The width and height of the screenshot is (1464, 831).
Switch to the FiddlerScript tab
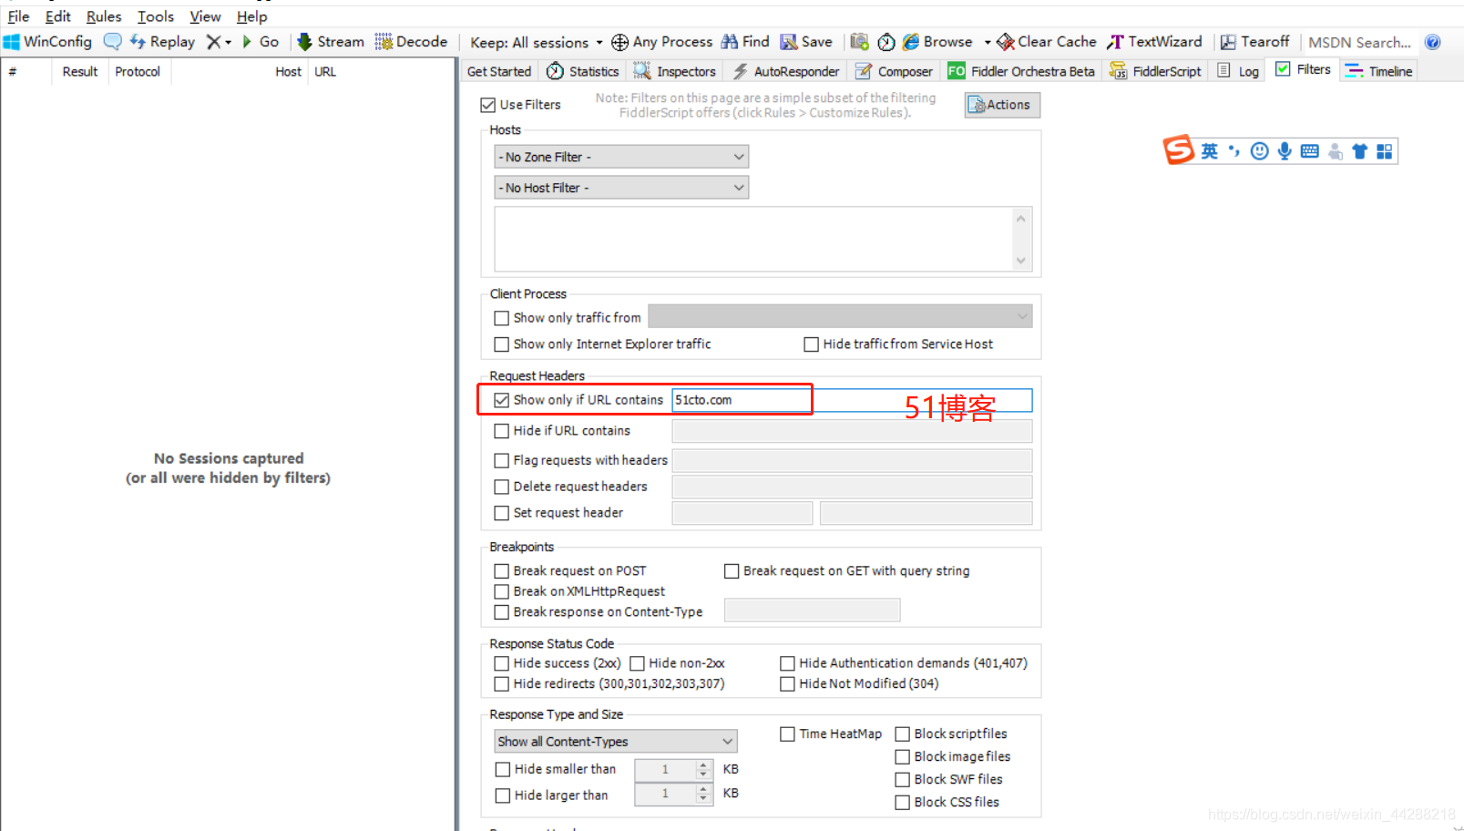(x=1155, y=71)
